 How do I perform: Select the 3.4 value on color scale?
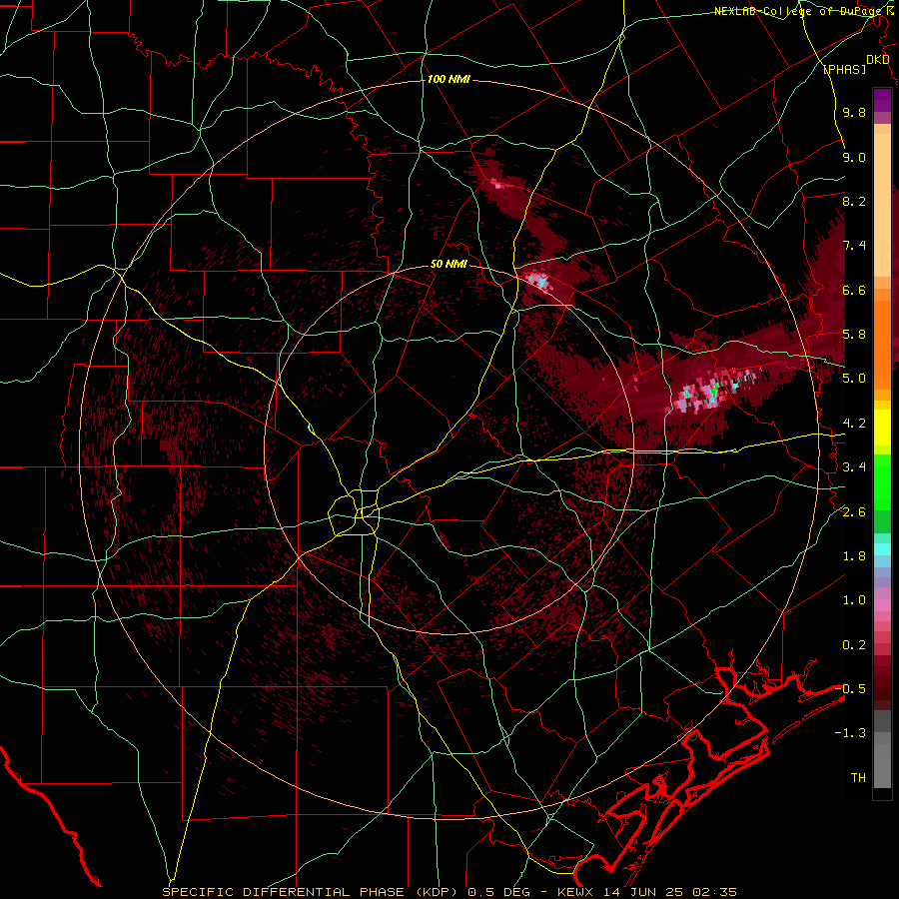pos(854,467)
